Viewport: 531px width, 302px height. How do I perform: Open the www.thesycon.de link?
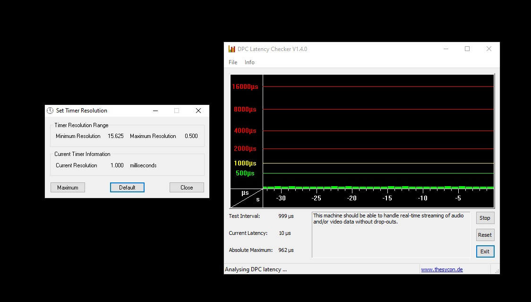coord(442,269)
